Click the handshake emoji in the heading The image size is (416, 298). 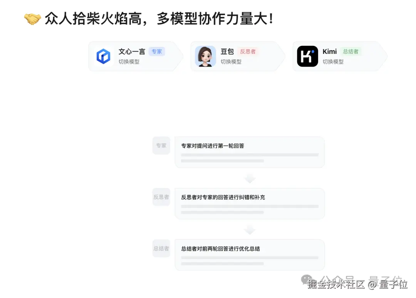32,19
